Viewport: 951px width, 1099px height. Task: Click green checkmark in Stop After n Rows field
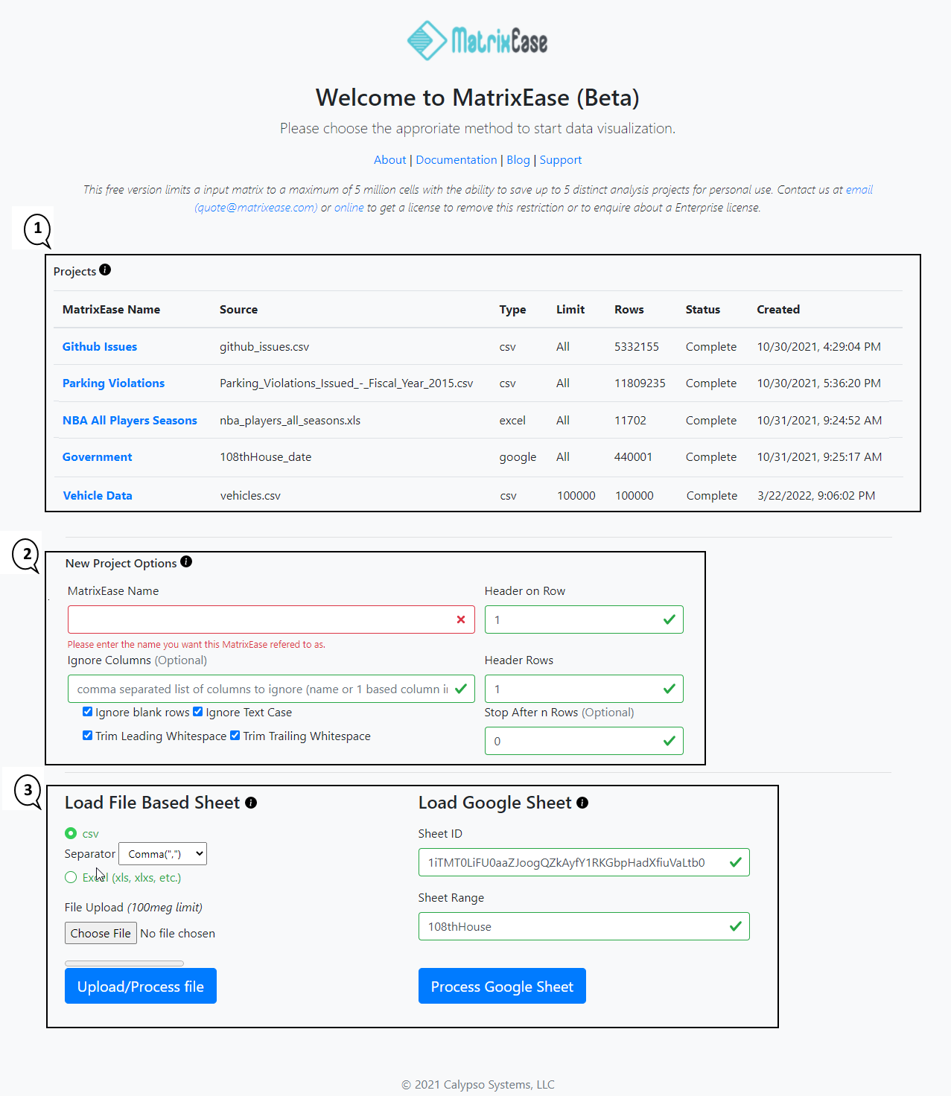[669, 741]
